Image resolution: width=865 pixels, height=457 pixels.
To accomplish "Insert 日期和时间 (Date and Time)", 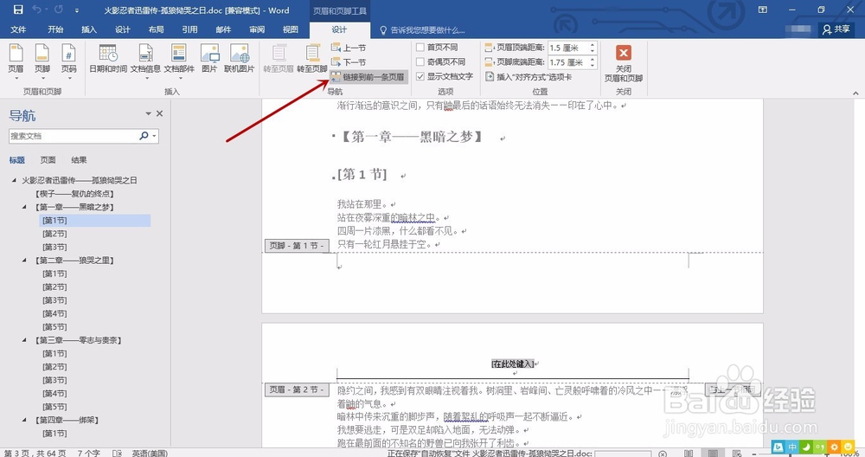I will click(x=108, y=60).
